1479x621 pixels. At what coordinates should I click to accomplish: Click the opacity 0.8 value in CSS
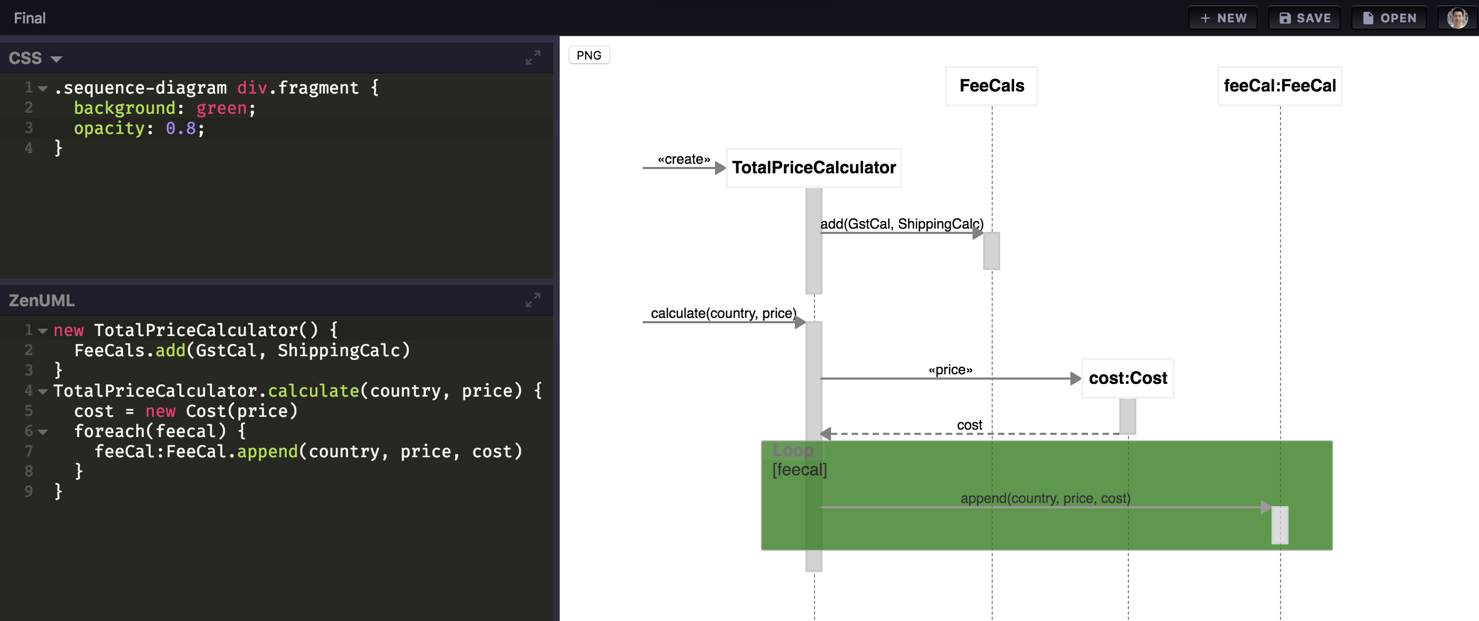coord(180,129)
